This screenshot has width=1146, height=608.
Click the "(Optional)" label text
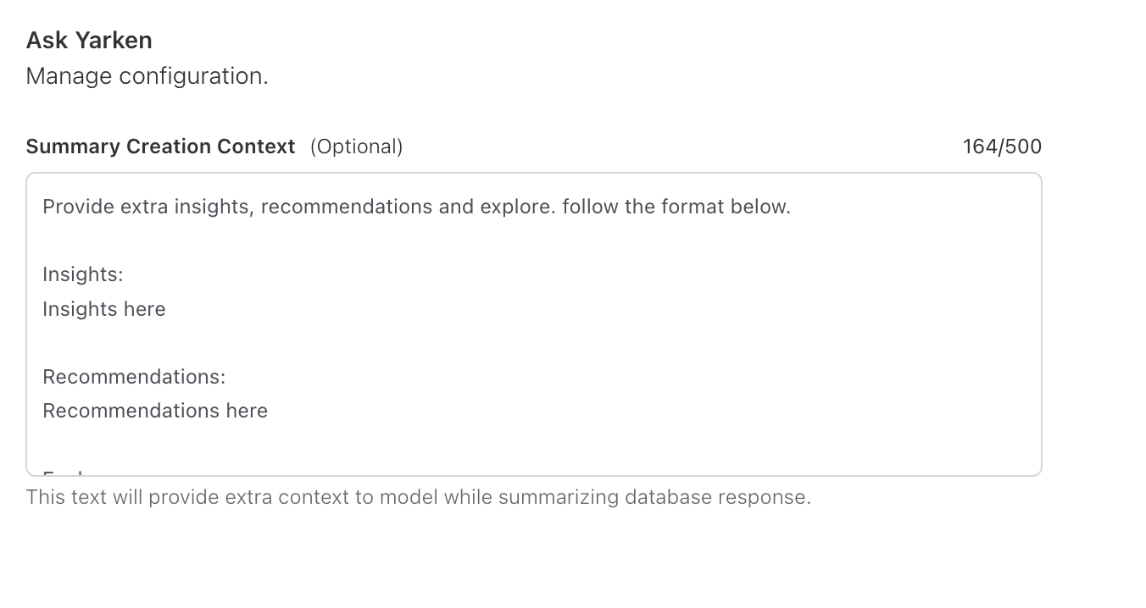(x=356, y=146)
